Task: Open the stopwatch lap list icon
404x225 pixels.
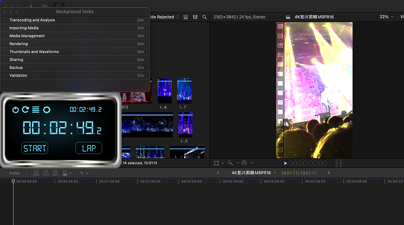Action: (35, 110)
